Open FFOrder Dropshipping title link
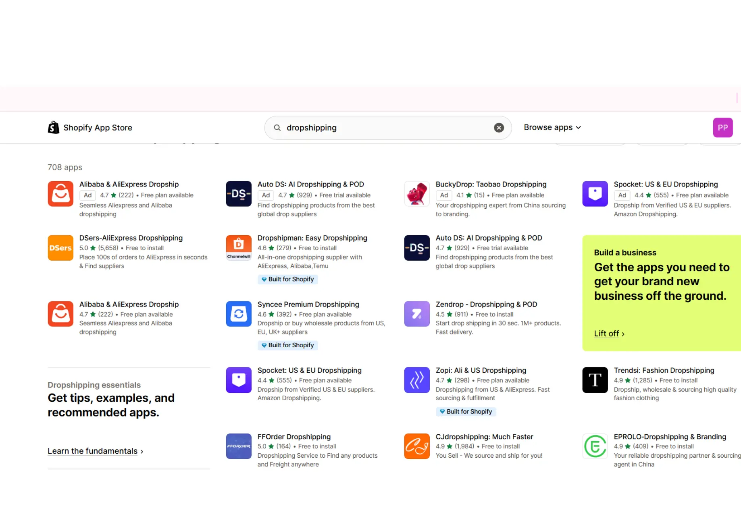Screen dimensions: 741x529 pos(294,437)
